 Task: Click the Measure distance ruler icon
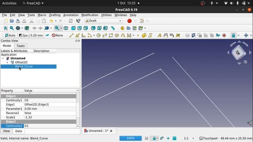[113, 28]
